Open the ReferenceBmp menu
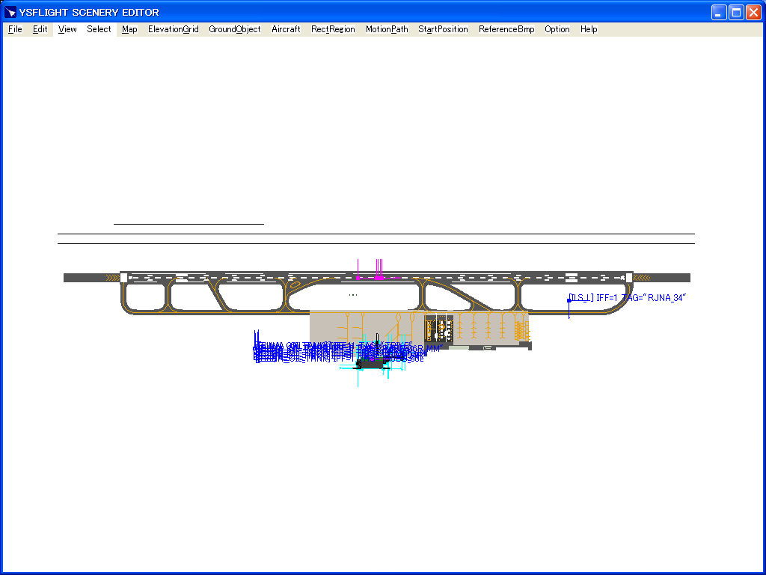 click(506, 29)
